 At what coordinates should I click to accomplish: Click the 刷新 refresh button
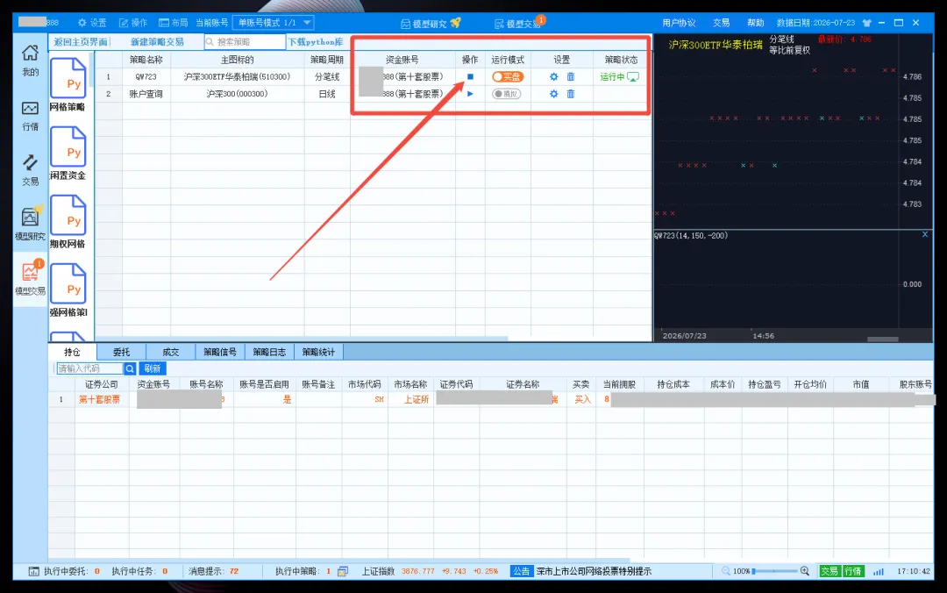tap(153, 368)
